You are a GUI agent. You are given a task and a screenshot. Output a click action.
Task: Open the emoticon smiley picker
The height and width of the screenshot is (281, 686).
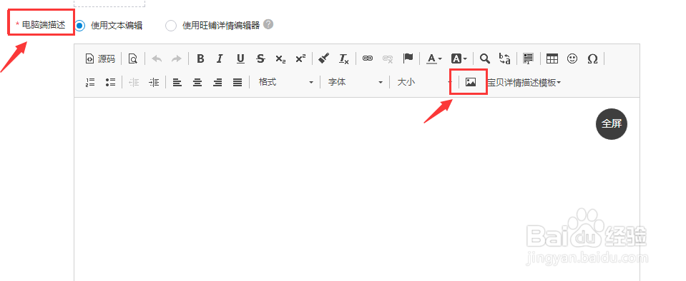click(572, 58)
